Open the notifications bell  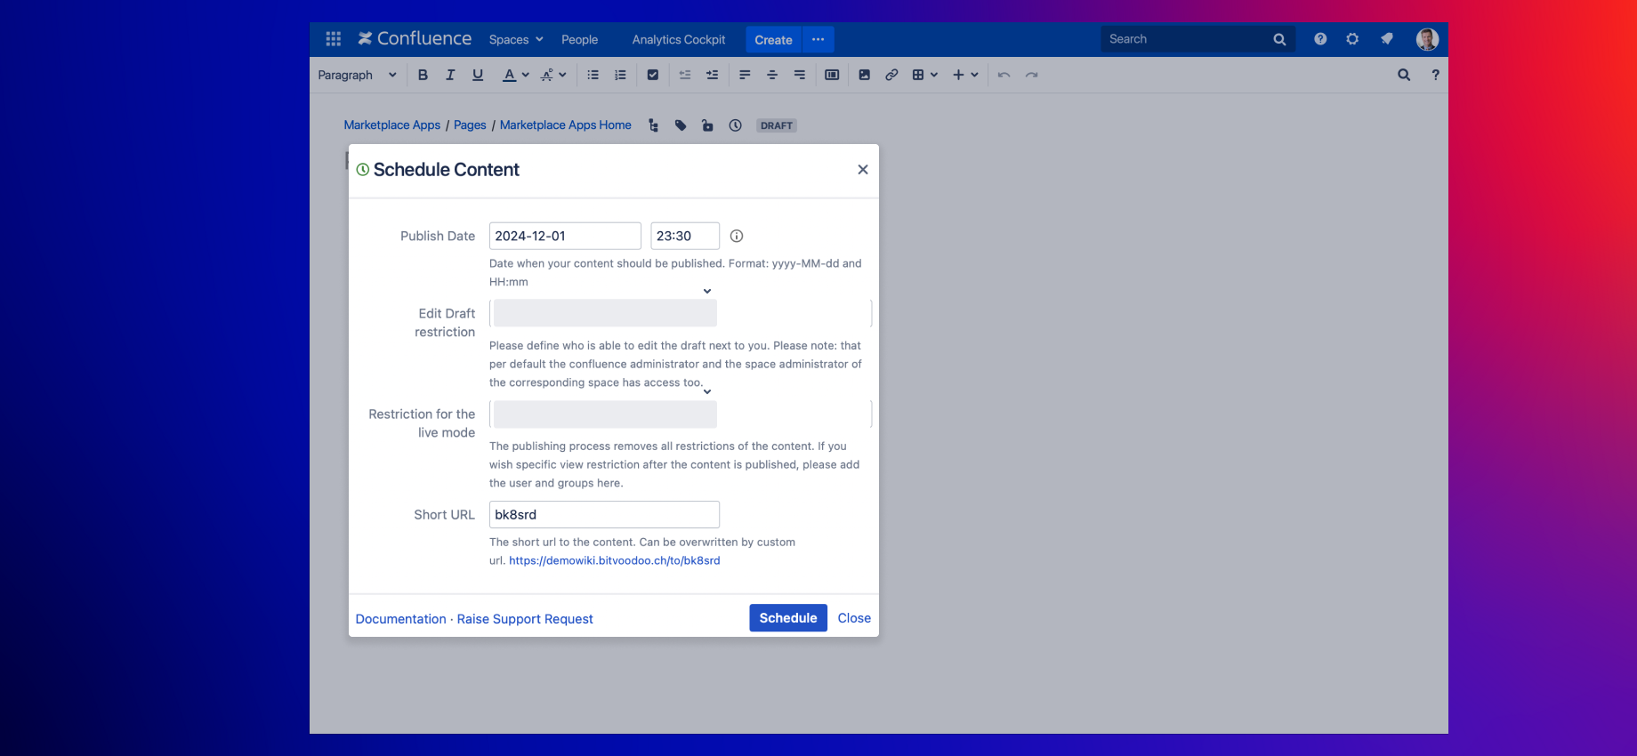click(1386, 39)
